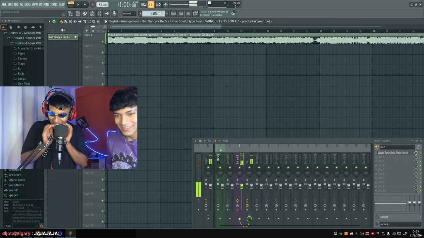This screenshot has width=424, height=238.
Task: Open the FILE menu
Action: 4,4
